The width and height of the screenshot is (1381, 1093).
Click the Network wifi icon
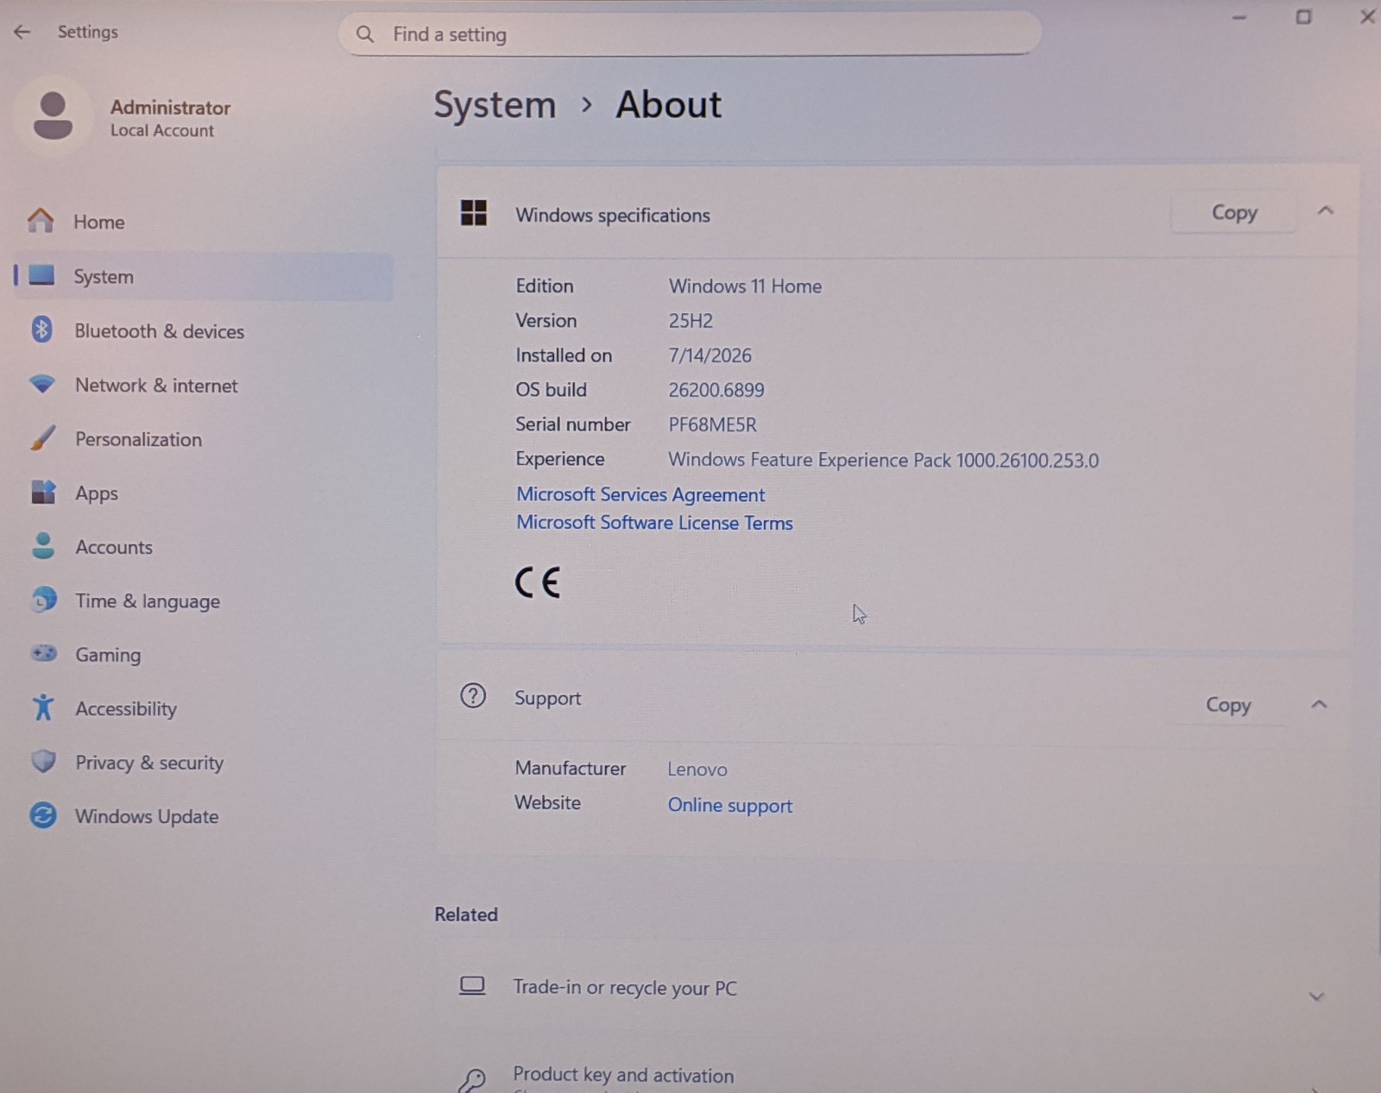coord(41,384)
